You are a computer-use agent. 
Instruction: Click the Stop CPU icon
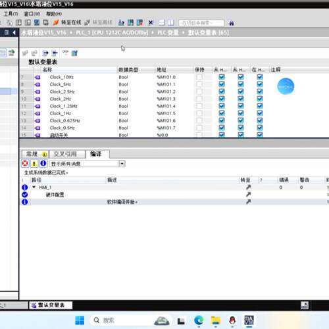(x=139, y=22)
